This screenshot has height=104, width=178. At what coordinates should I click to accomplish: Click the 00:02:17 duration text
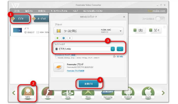(x=31, y=32)
